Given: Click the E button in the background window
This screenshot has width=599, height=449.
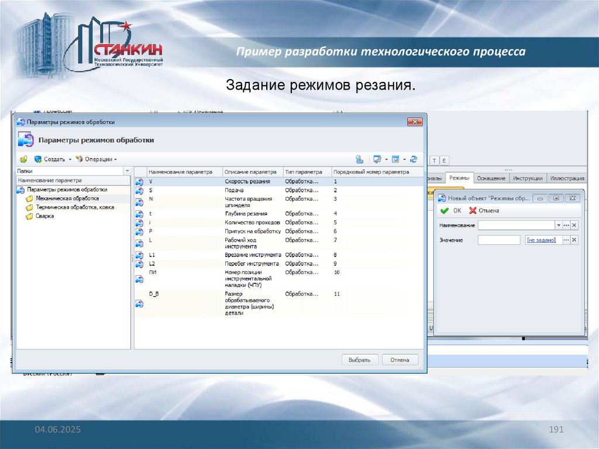Looking at the screenshot, I should [x=445, y=160].
